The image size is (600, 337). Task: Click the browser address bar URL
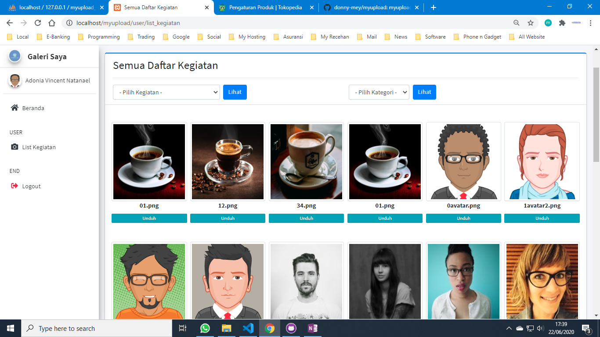click(128, 23)
